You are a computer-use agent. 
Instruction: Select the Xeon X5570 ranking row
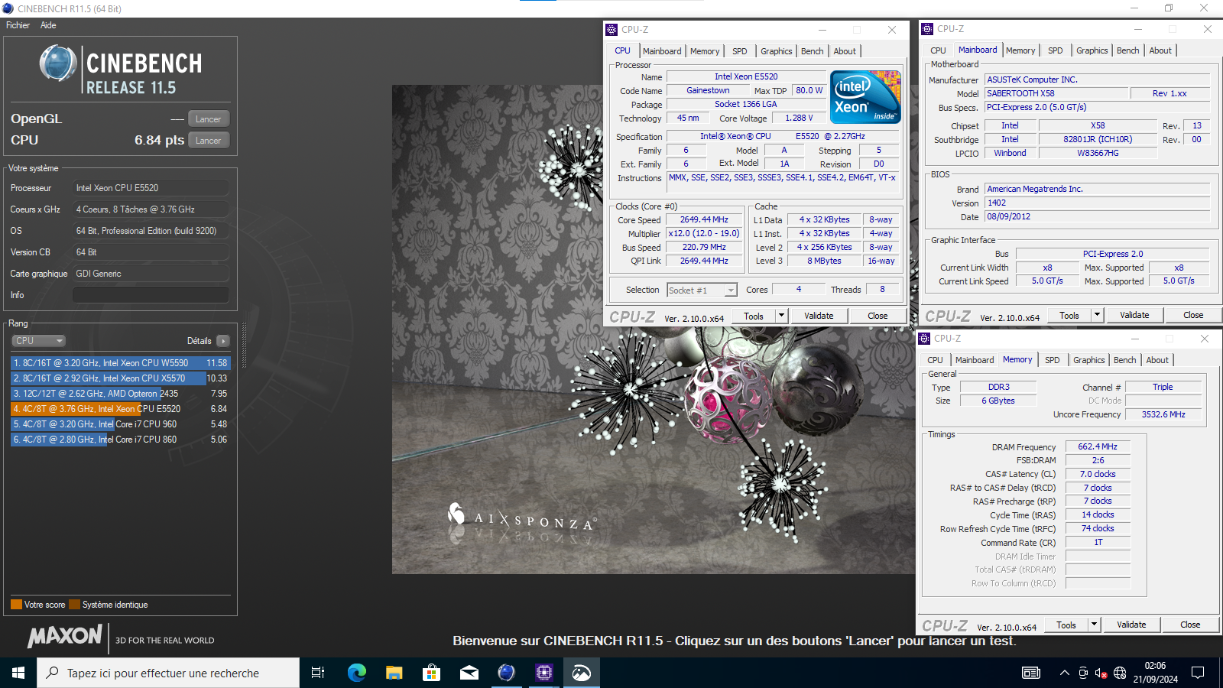pyautogui.click(x=120, y=378)
